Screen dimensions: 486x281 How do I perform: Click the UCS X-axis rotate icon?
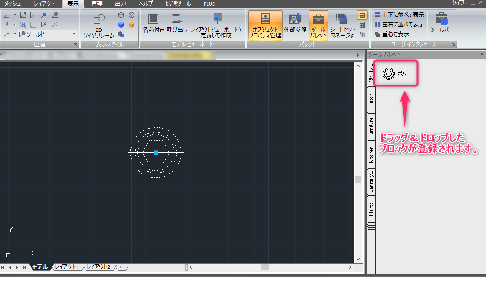click(x=6, y=25)
